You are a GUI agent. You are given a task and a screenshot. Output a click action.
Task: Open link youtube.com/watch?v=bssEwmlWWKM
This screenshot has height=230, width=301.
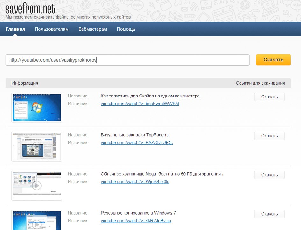(x=140, y=104)
